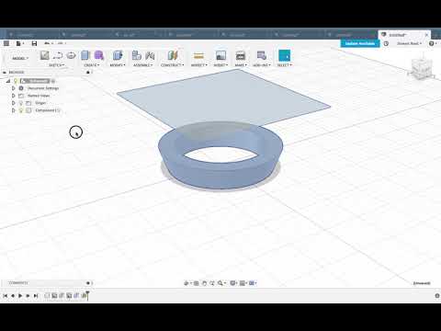Click the Insert image icon
Image resolution: width=441 pixels, height=331 pixels.
[220, 55]
